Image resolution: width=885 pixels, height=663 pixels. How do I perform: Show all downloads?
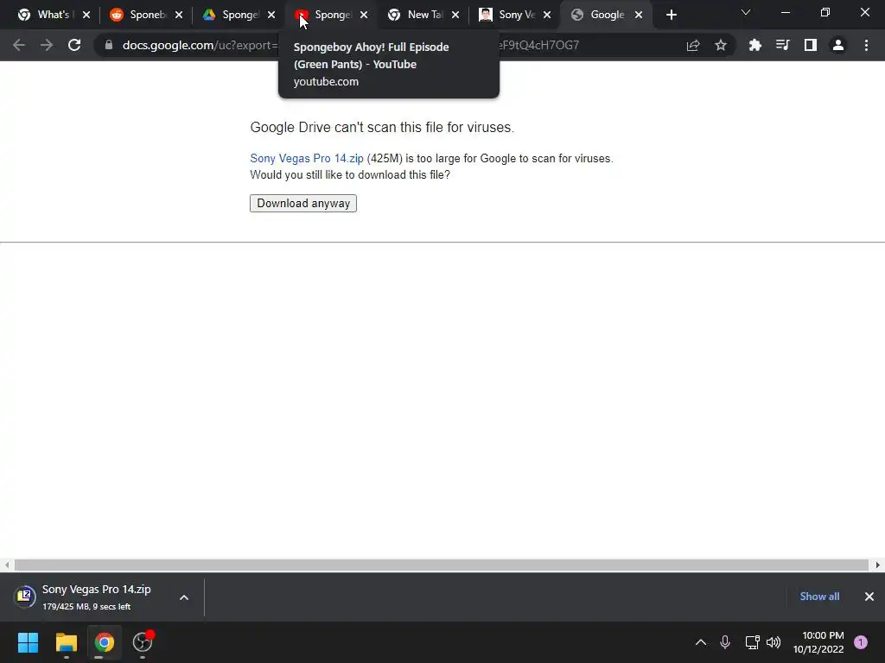[x=819, y=597]
